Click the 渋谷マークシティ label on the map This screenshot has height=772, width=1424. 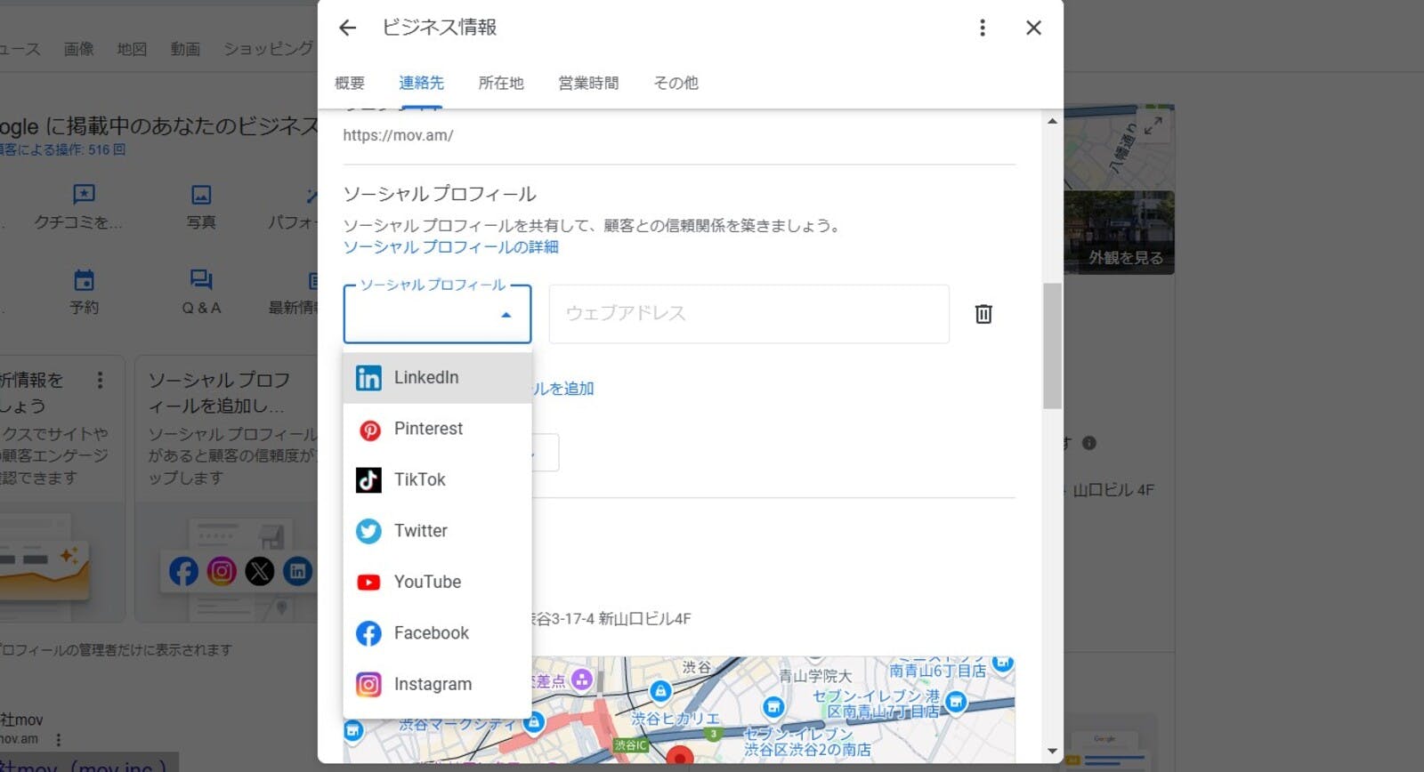457,724
